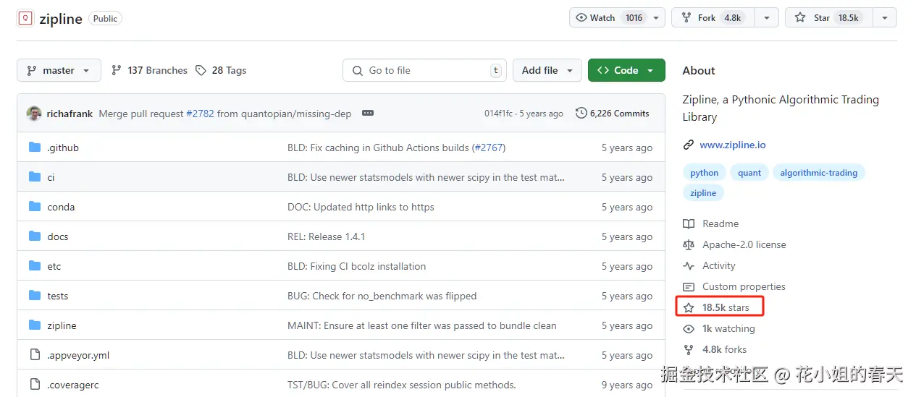Screen dimensions: 916x397
Task: Select the quant topic tag
Action: (749, 173)
